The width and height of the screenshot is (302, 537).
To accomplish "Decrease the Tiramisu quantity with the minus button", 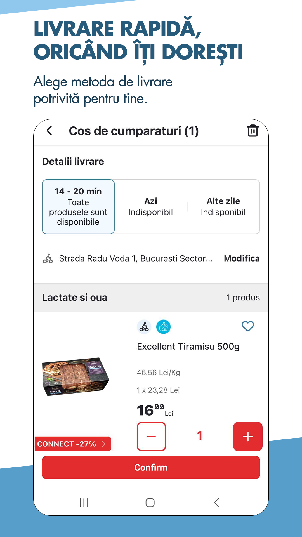I will point(151,437).
